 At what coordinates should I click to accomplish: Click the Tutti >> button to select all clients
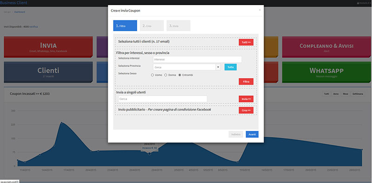(x=246, y=42)
